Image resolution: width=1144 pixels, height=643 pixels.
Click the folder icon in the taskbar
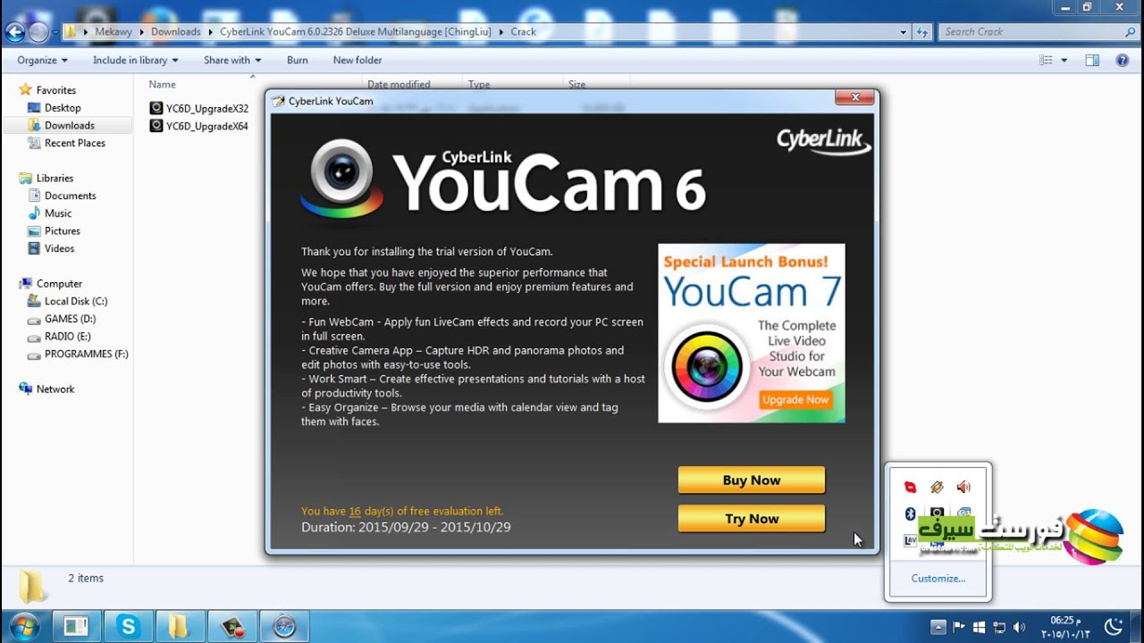(x=179, y=627)
